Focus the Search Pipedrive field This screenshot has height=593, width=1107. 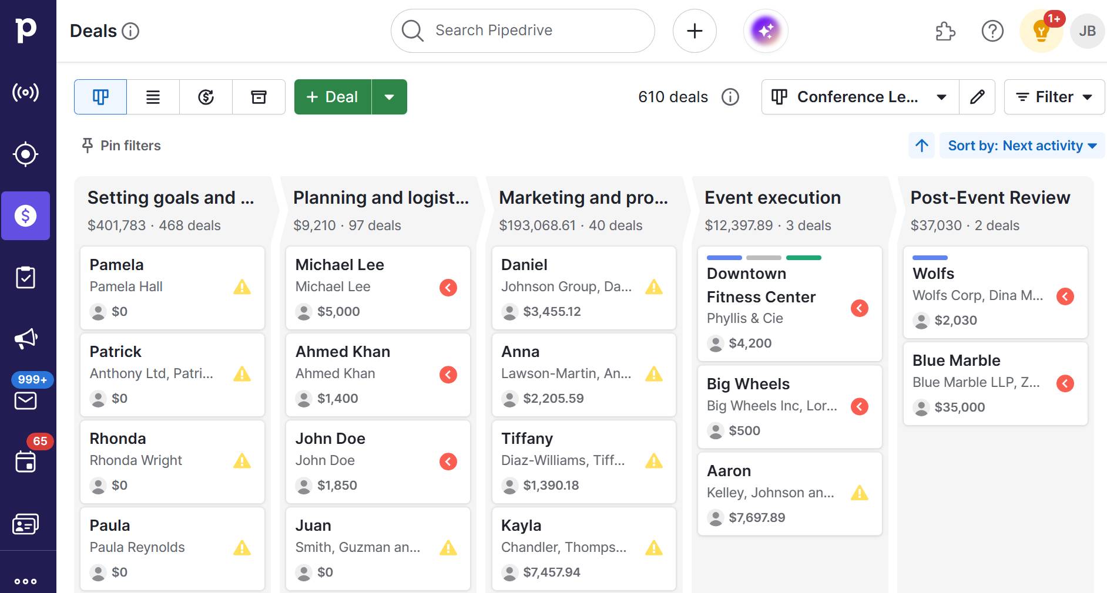click(523, 31)
